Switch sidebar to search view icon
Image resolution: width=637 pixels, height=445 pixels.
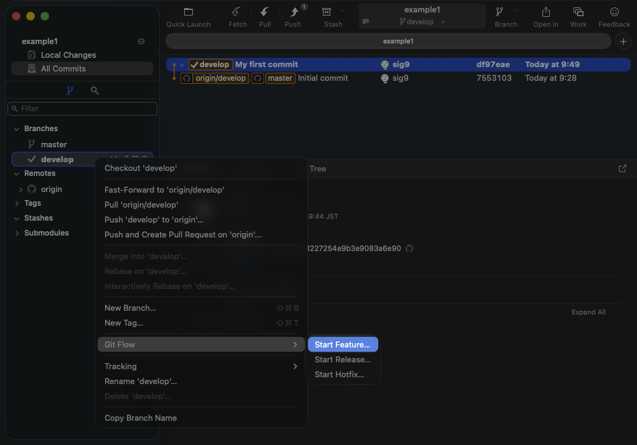(95, 91)
